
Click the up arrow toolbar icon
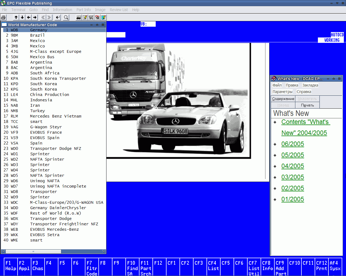[x=16, y=18]
